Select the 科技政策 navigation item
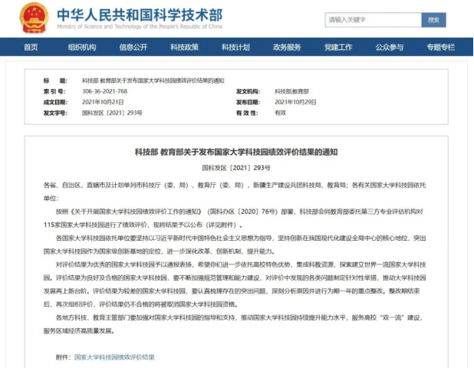Image resolution: width=474 pixels, height=368 pixels. tap(184, 48)
